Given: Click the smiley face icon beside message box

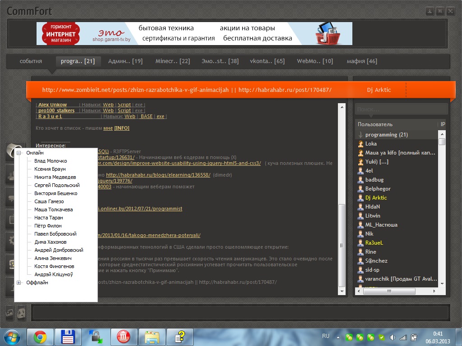Looking at the screenshot, I should coord(21,312).
